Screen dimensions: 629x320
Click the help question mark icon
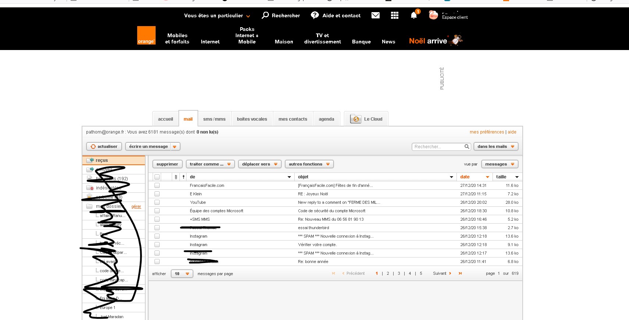point(315,15)
